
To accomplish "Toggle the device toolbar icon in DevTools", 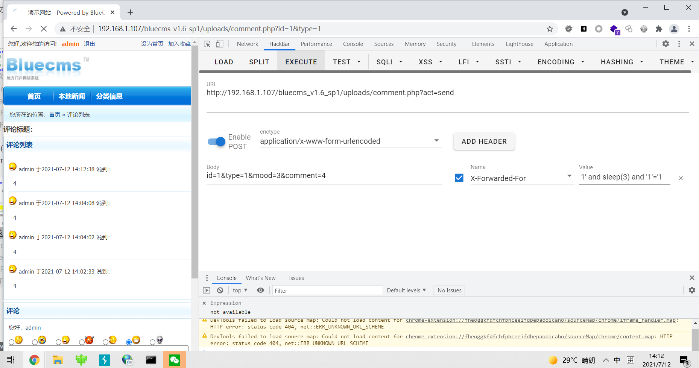I will (x=219, y=44).
